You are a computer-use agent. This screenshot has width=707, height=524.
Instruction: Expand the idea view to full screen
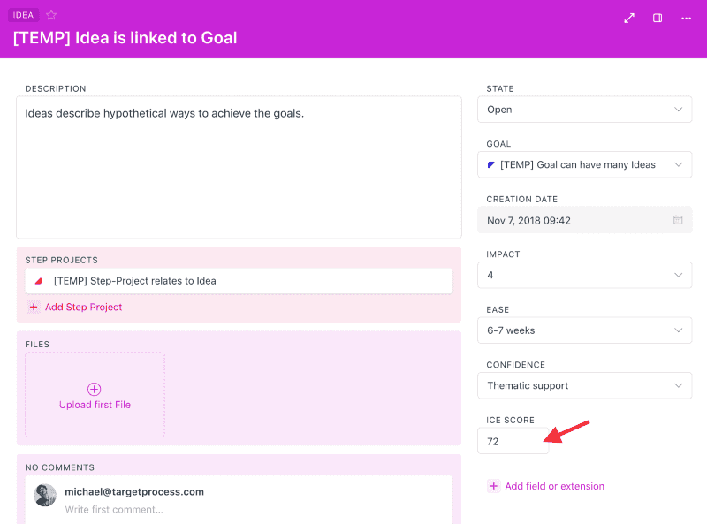629,18
